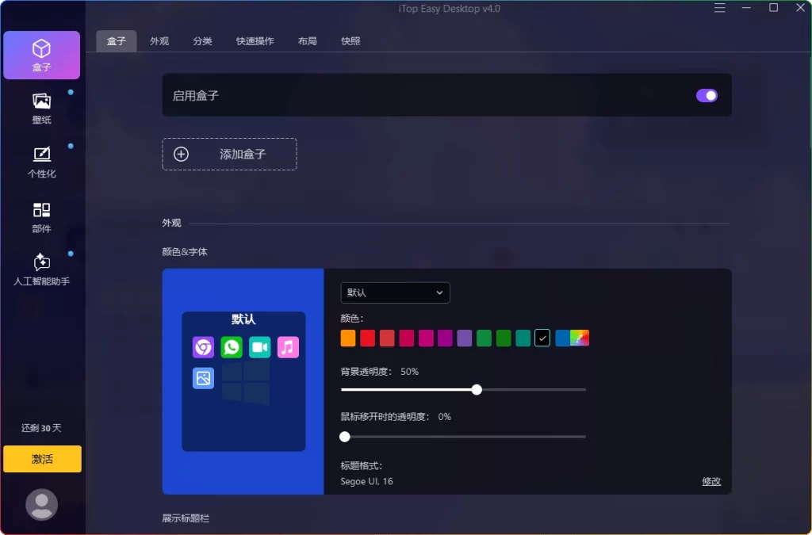
Task: Select the orange color swatch
Action: 348,338
